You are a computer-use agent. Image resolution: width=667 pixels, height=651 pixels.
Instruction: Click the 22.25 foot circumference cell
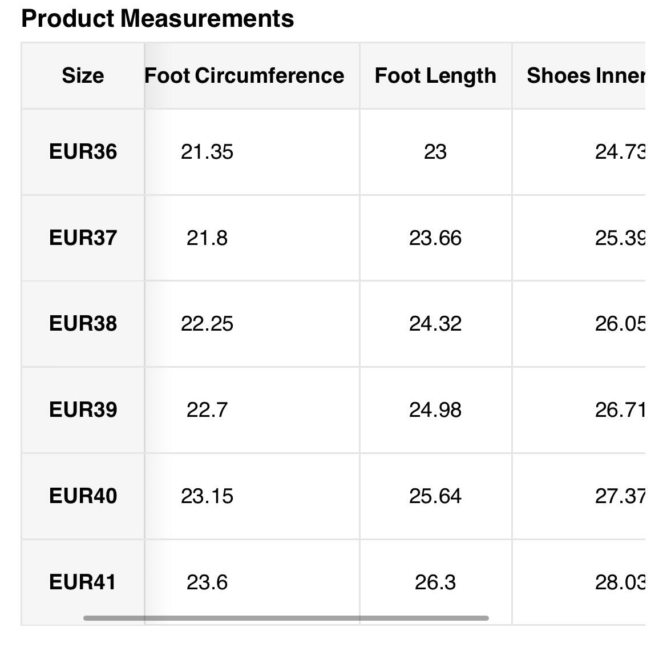(207, 324)
